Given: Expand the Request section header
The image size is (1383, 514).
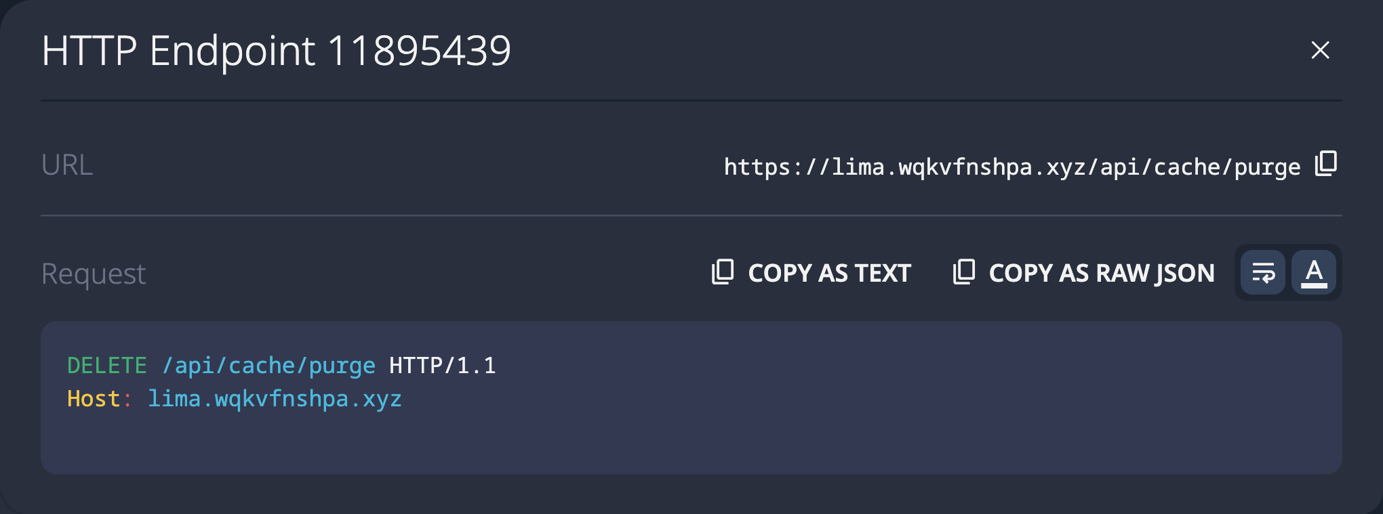Looking at the screenshot, I should tap(93, 273).
